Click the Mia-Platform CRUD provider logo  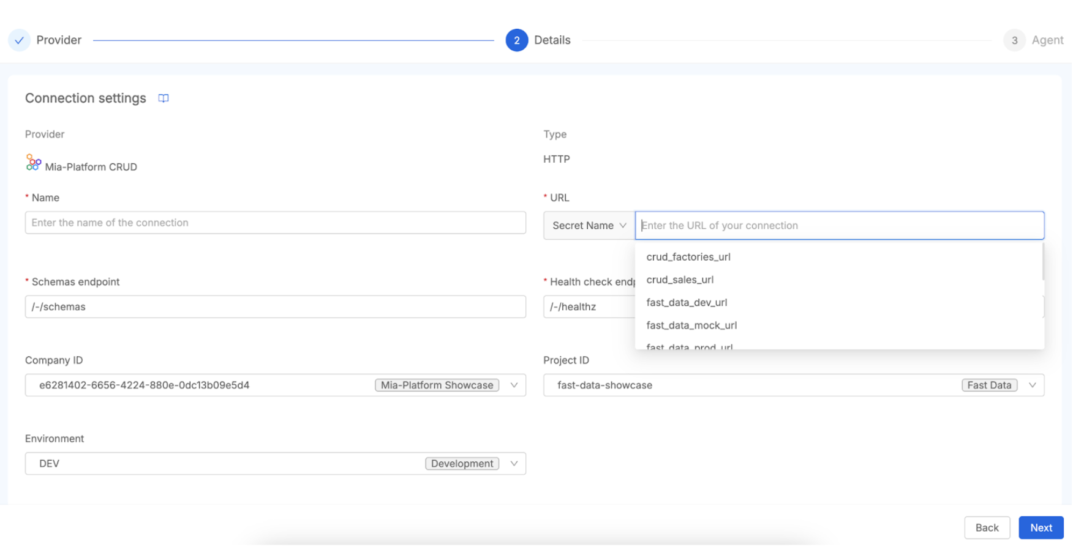[33, 163]
